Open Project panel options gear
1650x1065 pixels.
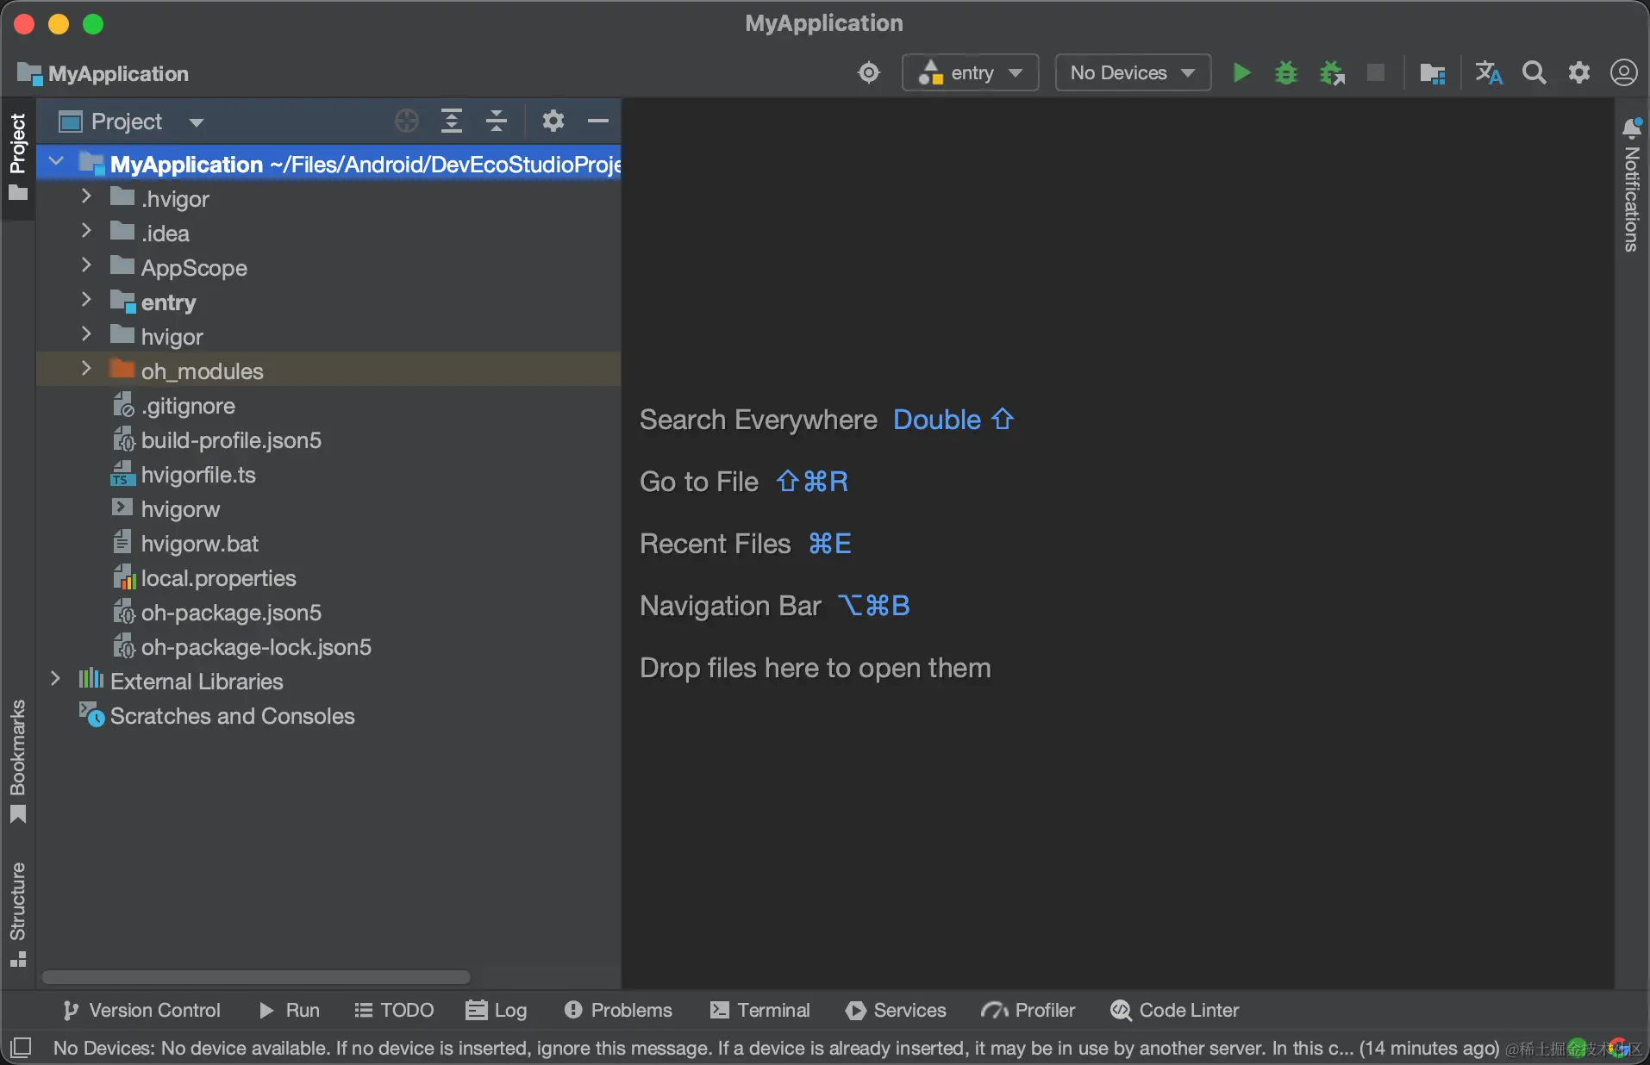[553, 121]
